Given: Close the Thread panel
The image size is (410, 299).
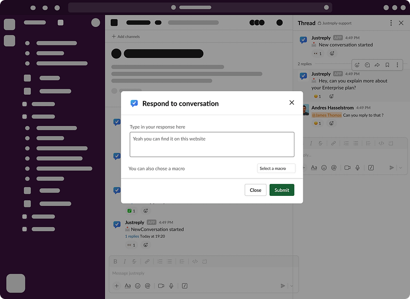Looking at the screenshot, I should pos(401,23).
